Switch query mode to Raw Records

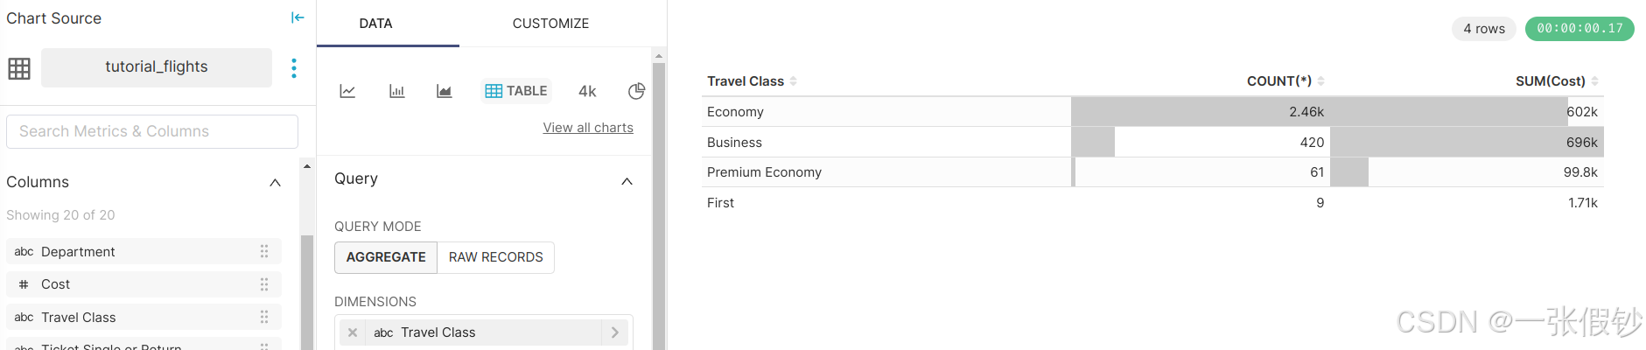[x=495, y=257]
